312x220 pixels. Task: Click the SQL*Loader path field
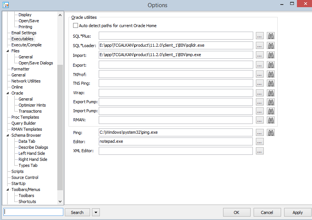(176, 45)
